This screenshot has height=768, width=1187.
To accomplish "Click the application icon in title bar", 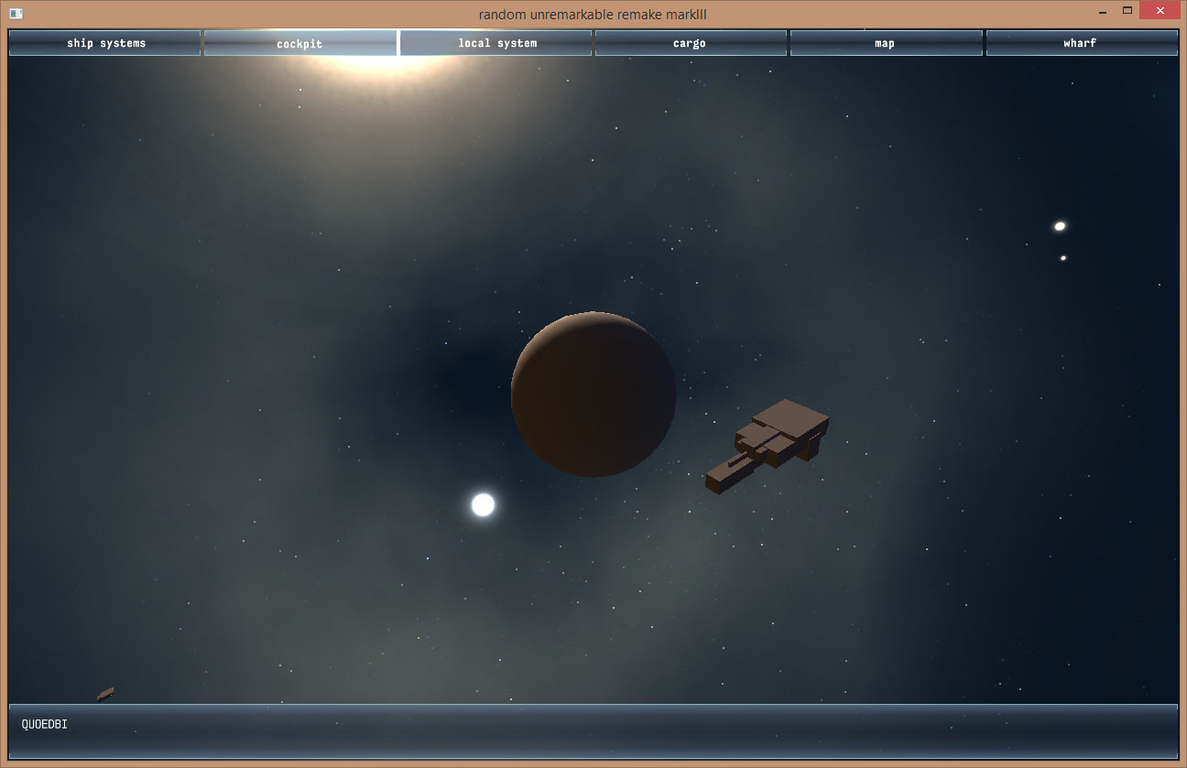I will click(x=16, y=14).
